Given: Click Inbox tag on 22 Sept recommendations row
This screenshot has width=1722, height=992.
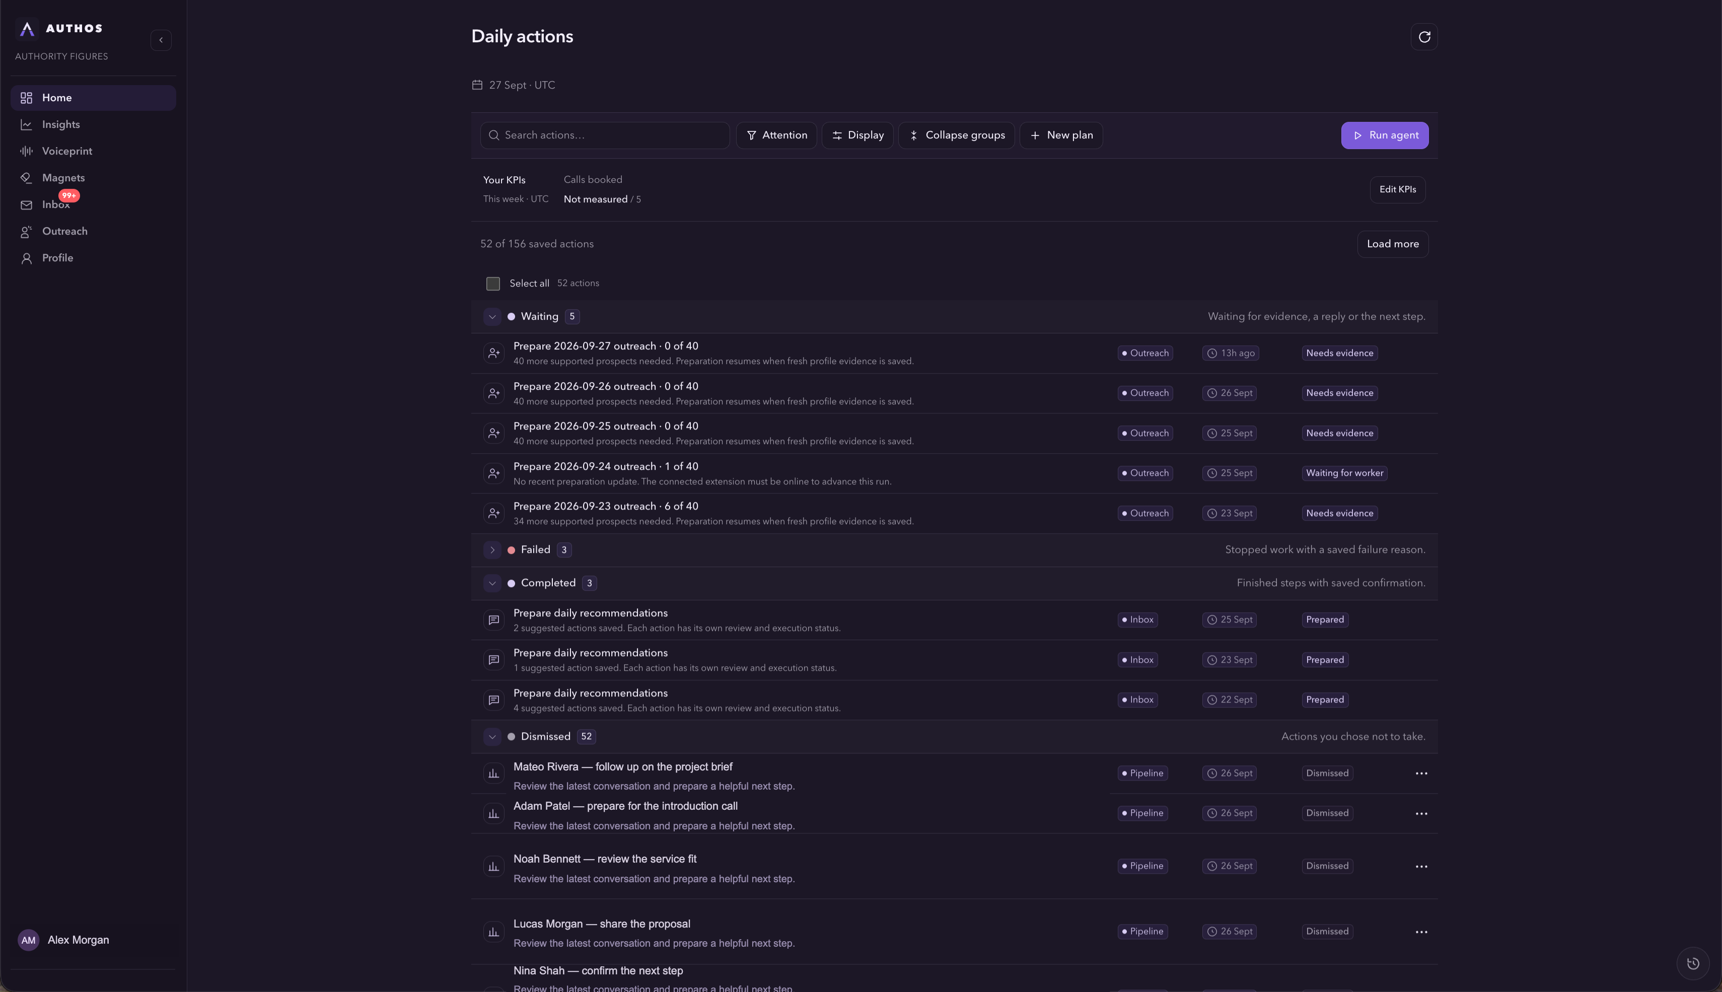Looking at the screenshot, I should point(1137,700).
